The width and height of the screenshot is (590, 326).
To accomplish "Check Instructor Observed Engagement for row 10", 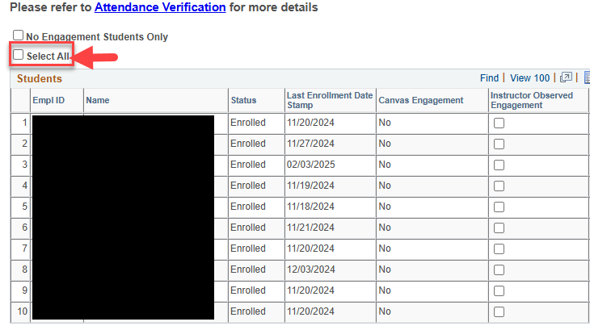I will click(499, 311).
